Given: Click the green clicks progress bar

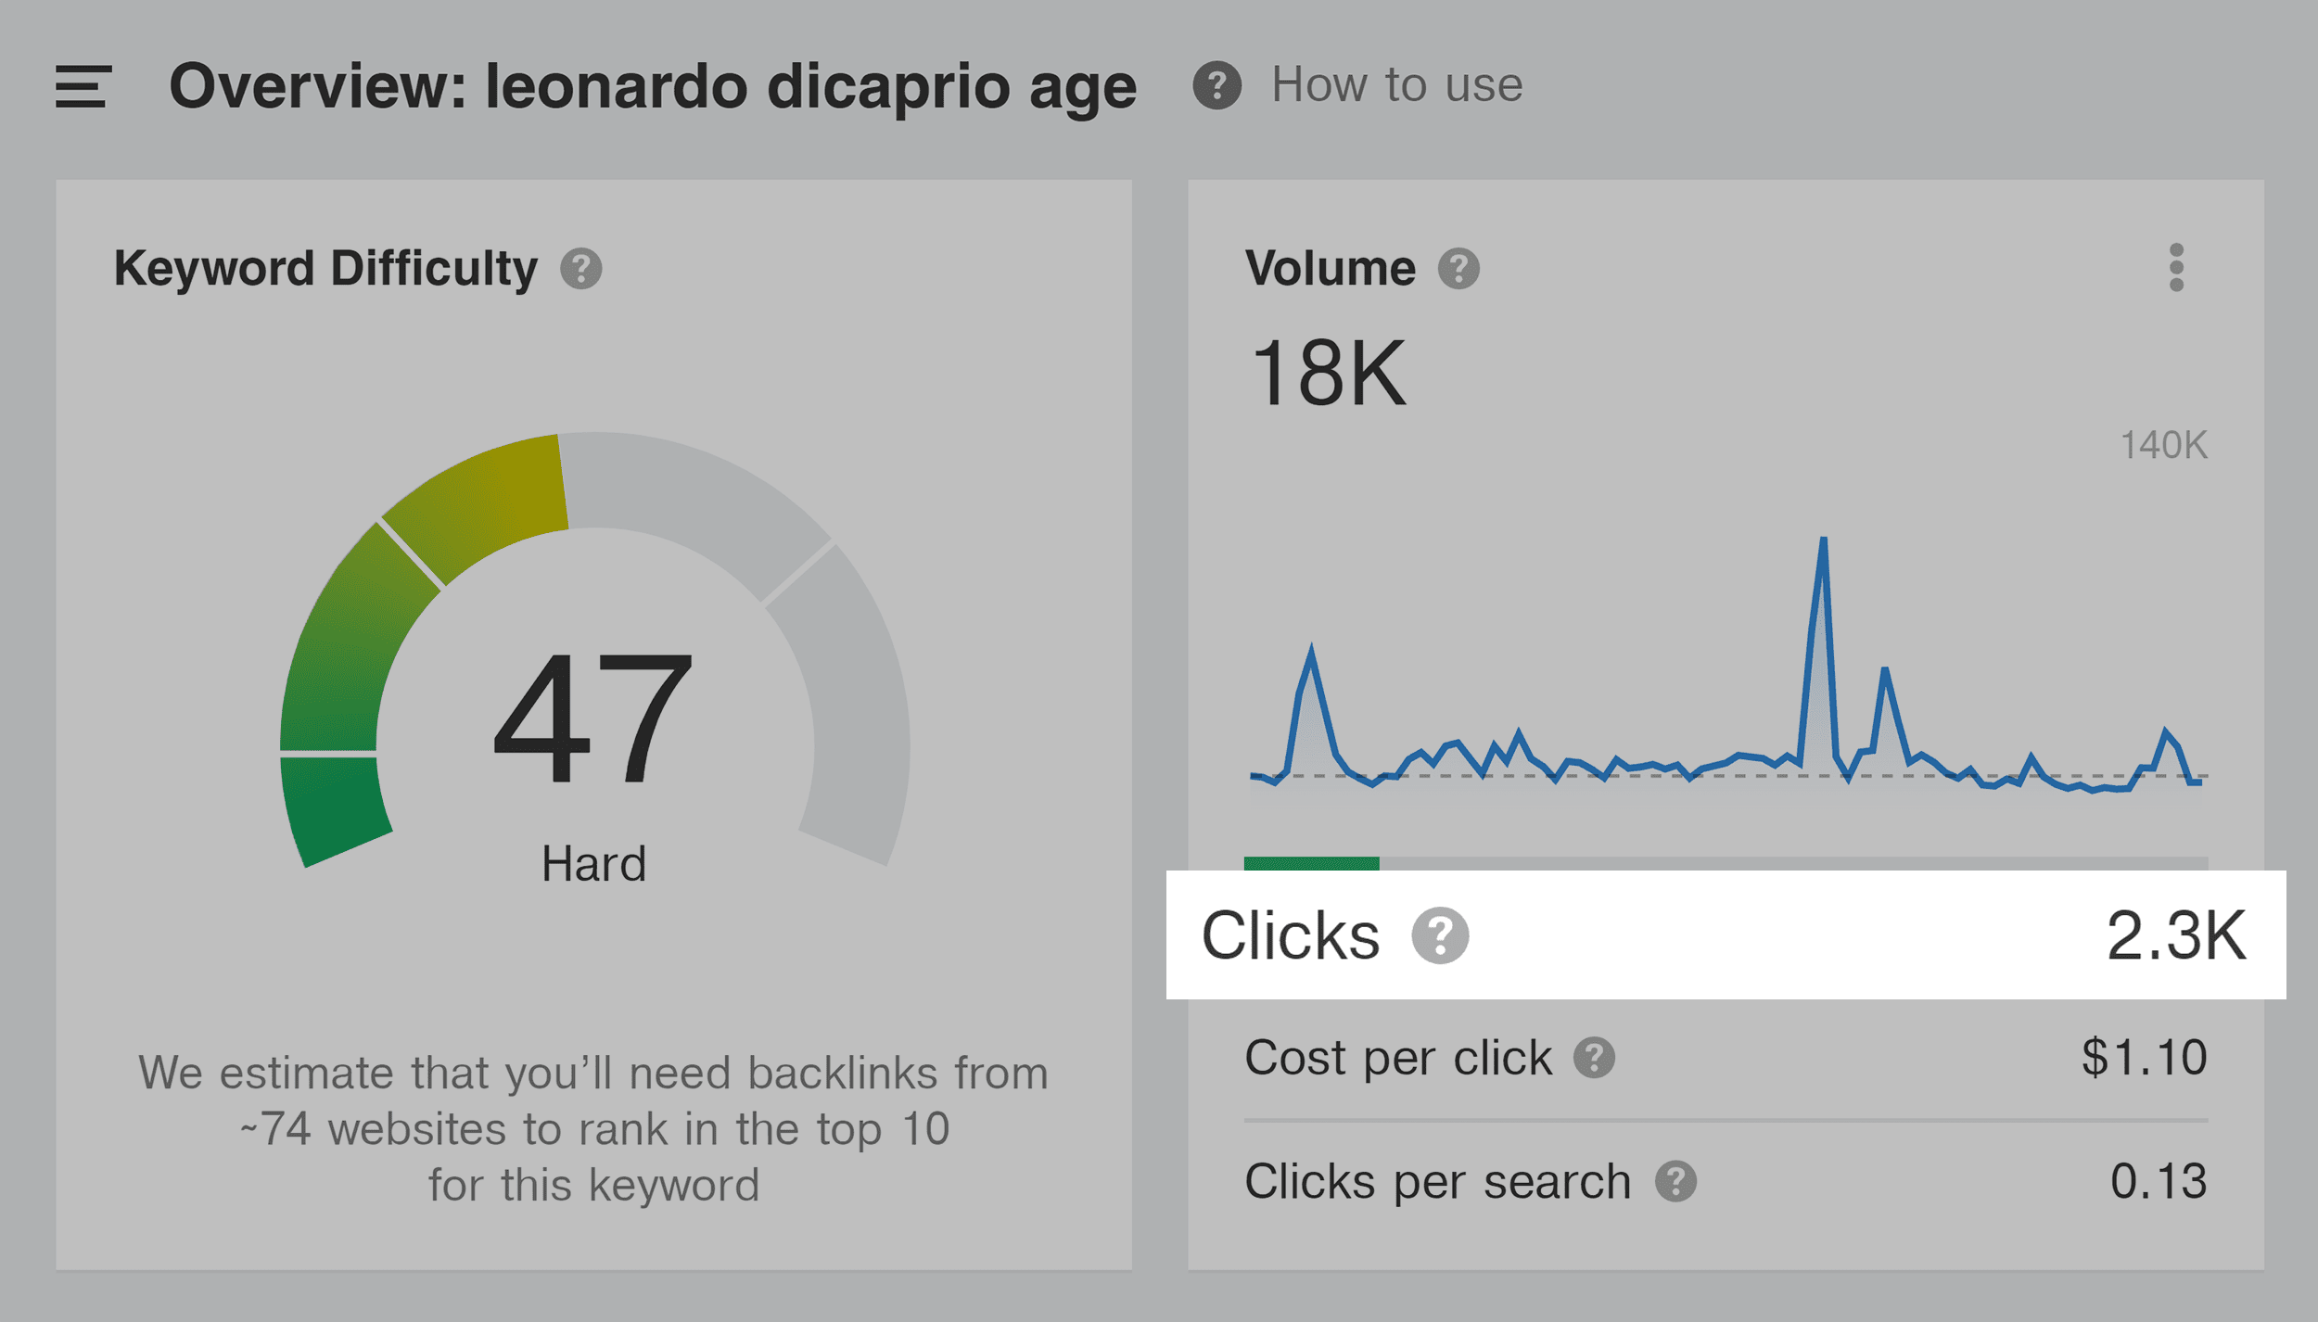Looking at the screenshot, I should [1311, 864].
